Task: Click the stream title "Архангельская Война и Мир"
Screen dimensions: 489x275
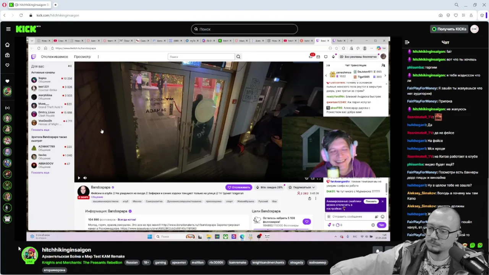Action: tap(83, 256)
